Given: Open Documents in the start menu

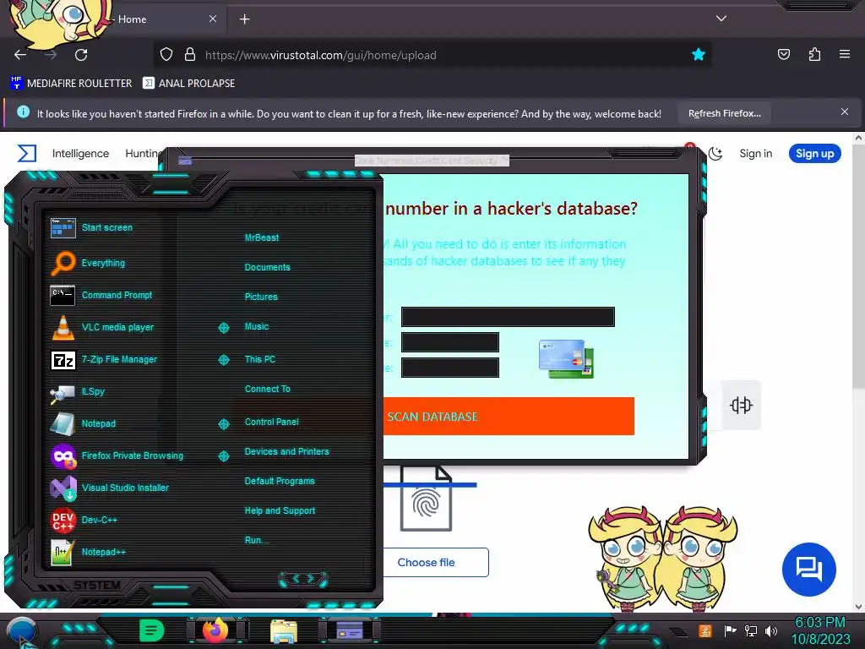Looking at the screenshot, I should coord(267,267).
